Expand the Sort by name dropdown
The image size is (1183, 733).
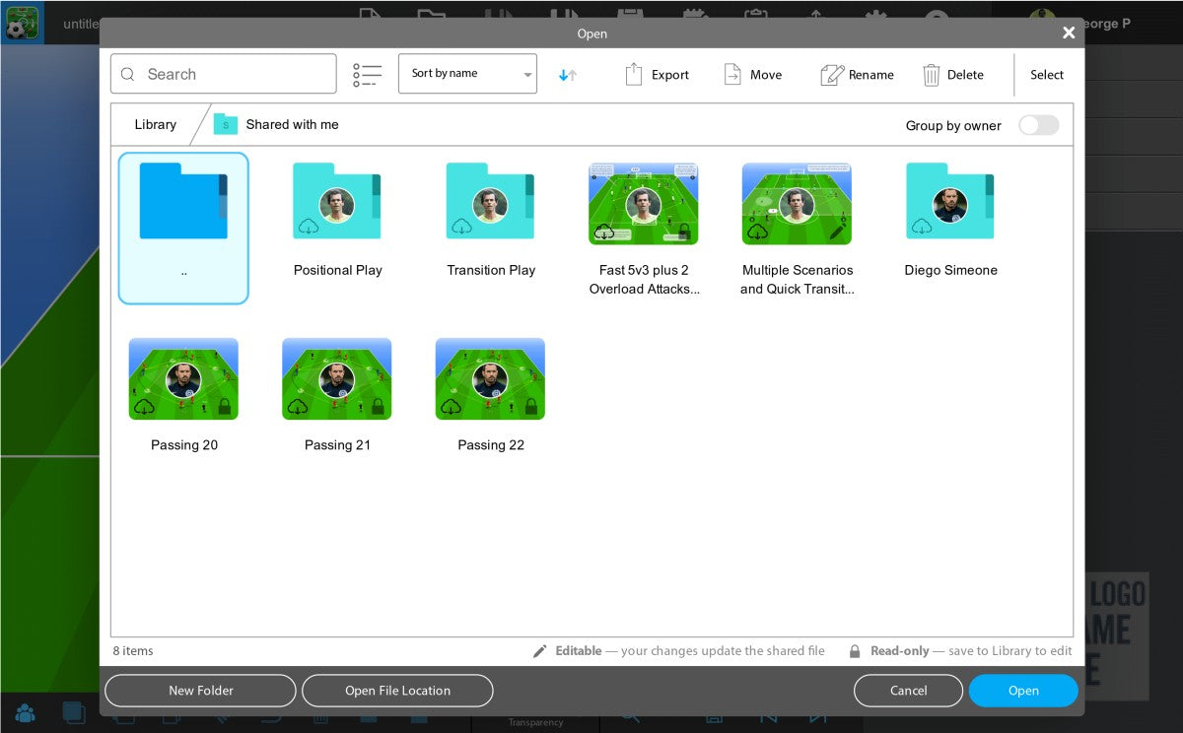coord(467,74)
